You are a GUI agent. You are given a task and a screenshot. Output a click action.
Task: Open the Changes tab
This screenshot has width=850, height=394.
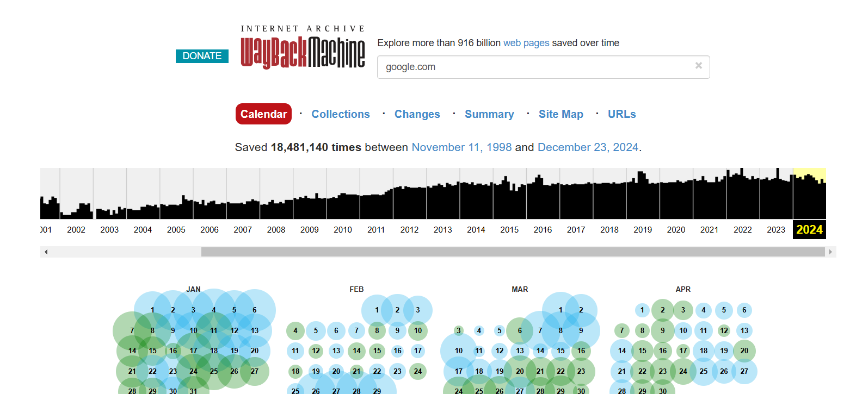pyautogui.click(x=417, y=114)
